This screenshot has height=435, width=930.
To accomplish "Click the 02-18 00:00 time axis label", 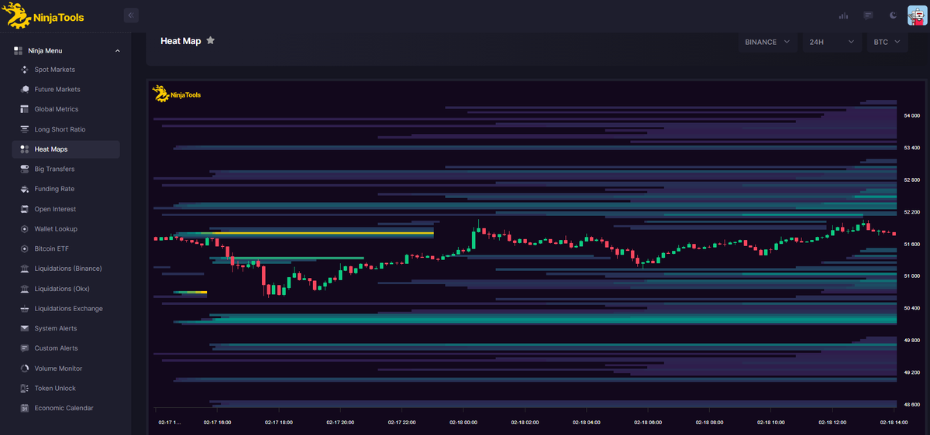I will (x=463, y=423).
